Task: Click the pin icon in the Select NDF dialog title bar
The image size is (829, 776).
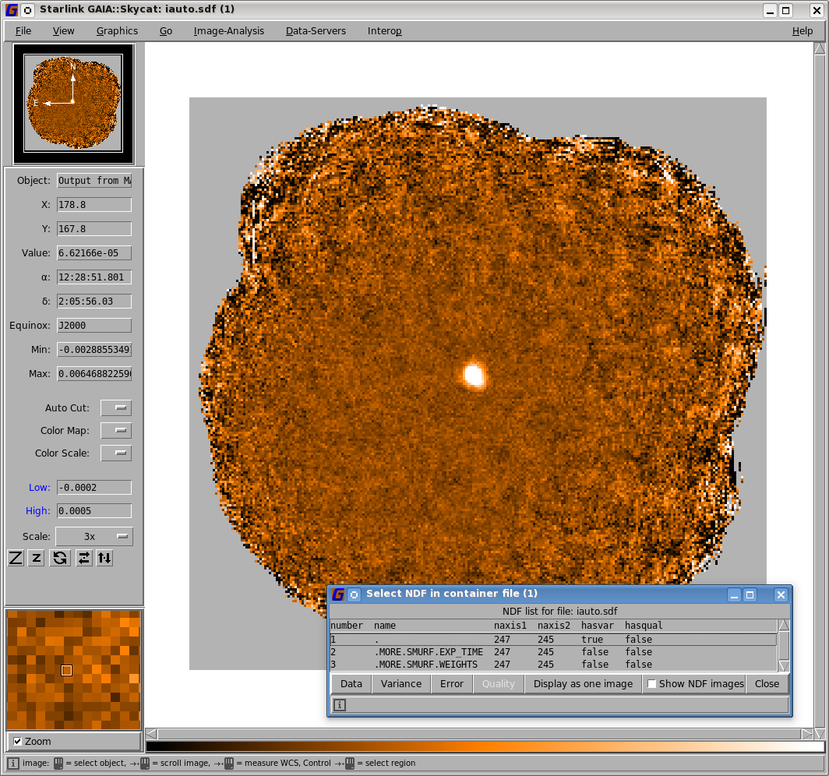Action: coord(355,594)
